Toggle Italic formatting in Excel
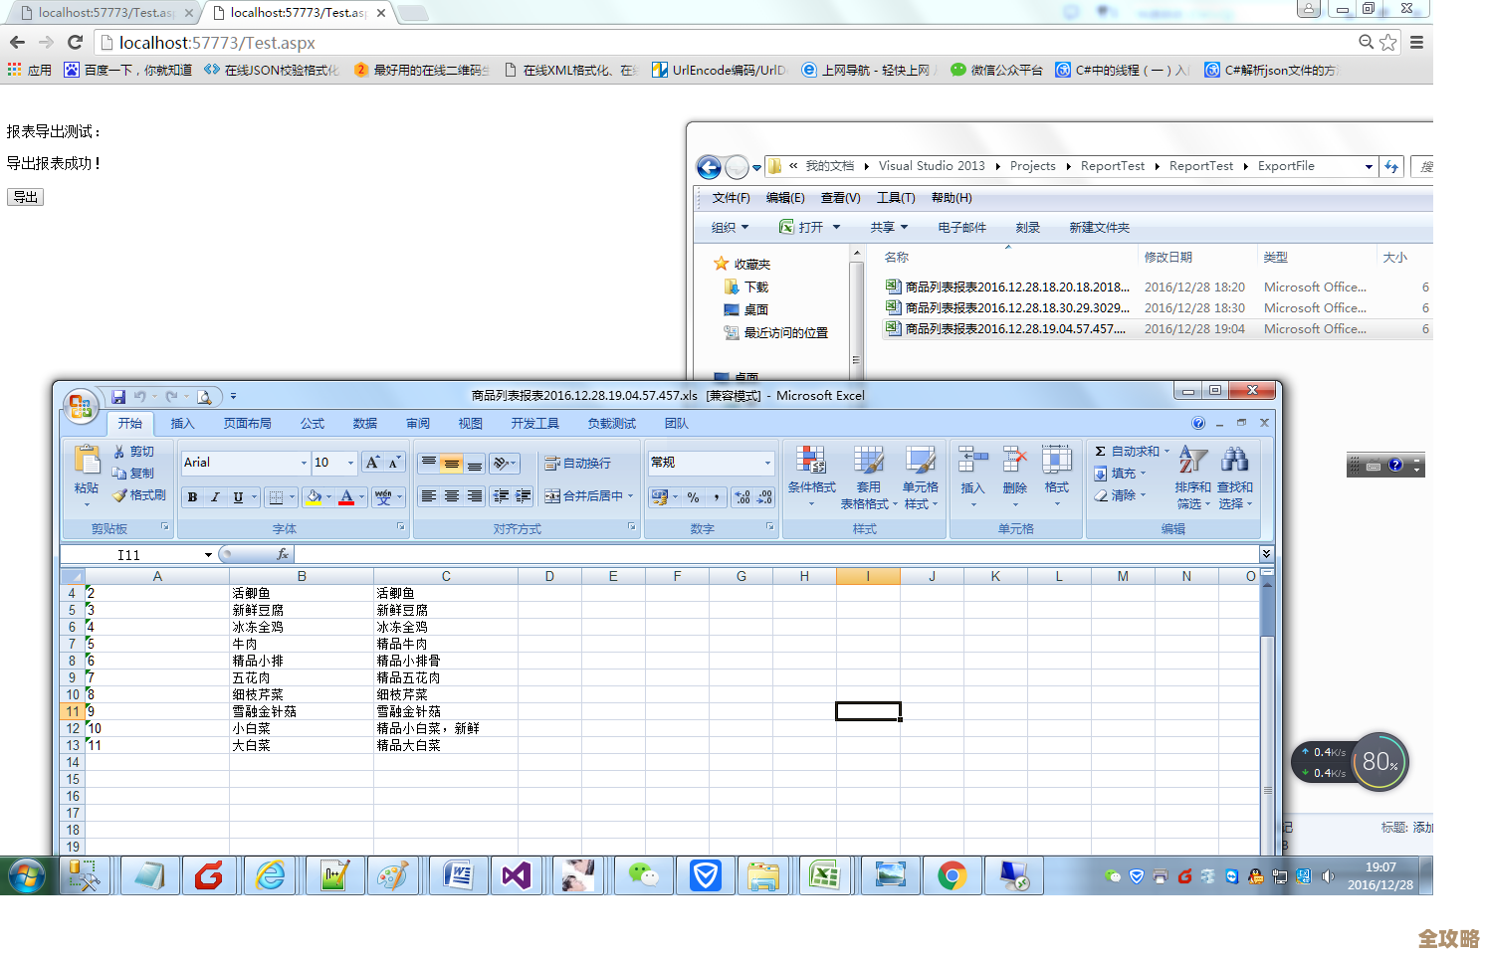Viewport: 1485px width, 957px height. pyautogui.click(x=215, y=496)
